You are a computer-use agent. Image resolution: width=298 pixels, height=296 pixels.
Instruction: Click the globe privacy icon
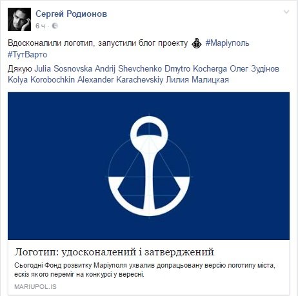coord(55,26)
